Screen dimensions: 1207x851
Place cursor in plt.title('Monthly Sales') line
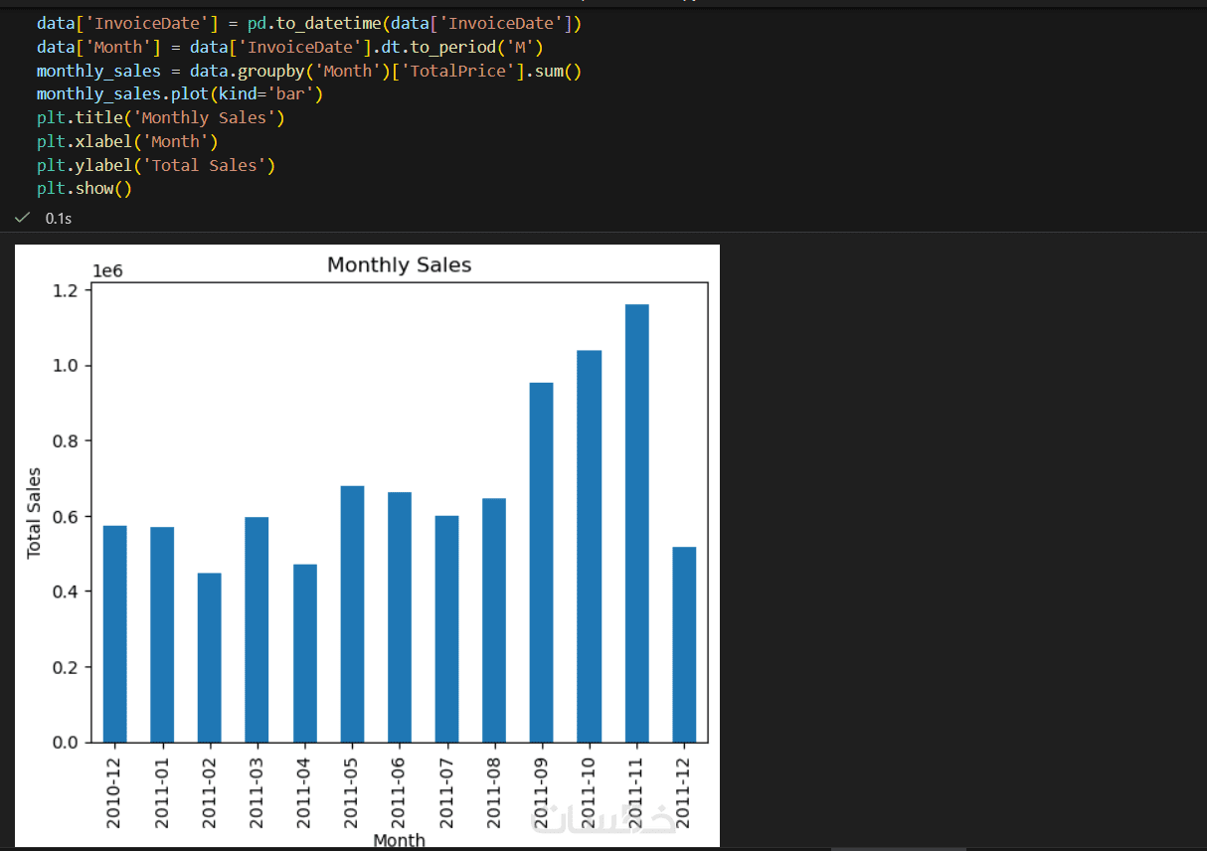click(x=161, y=117)
